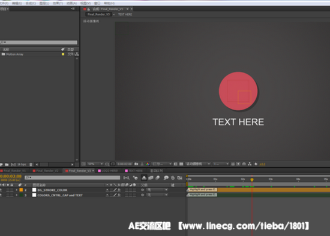Click the current timecode 0:00:02:08 in timeline
Image resolution: width=330 pixels, height=236 pixels.
pos(11,176)
